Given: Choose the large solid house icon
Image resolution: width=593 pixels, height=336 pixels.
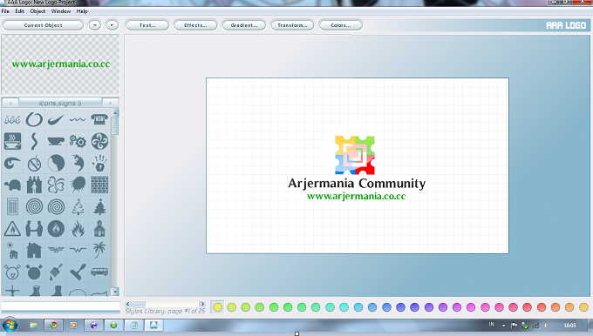Looking at the screenshot, I should point(34,250).
